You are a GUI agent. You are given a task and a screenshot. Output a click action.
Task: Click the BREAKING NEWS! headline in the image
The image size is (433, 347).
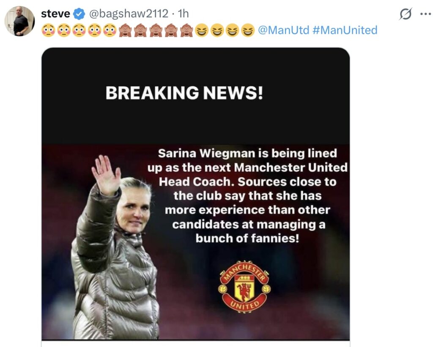point(184,93)
